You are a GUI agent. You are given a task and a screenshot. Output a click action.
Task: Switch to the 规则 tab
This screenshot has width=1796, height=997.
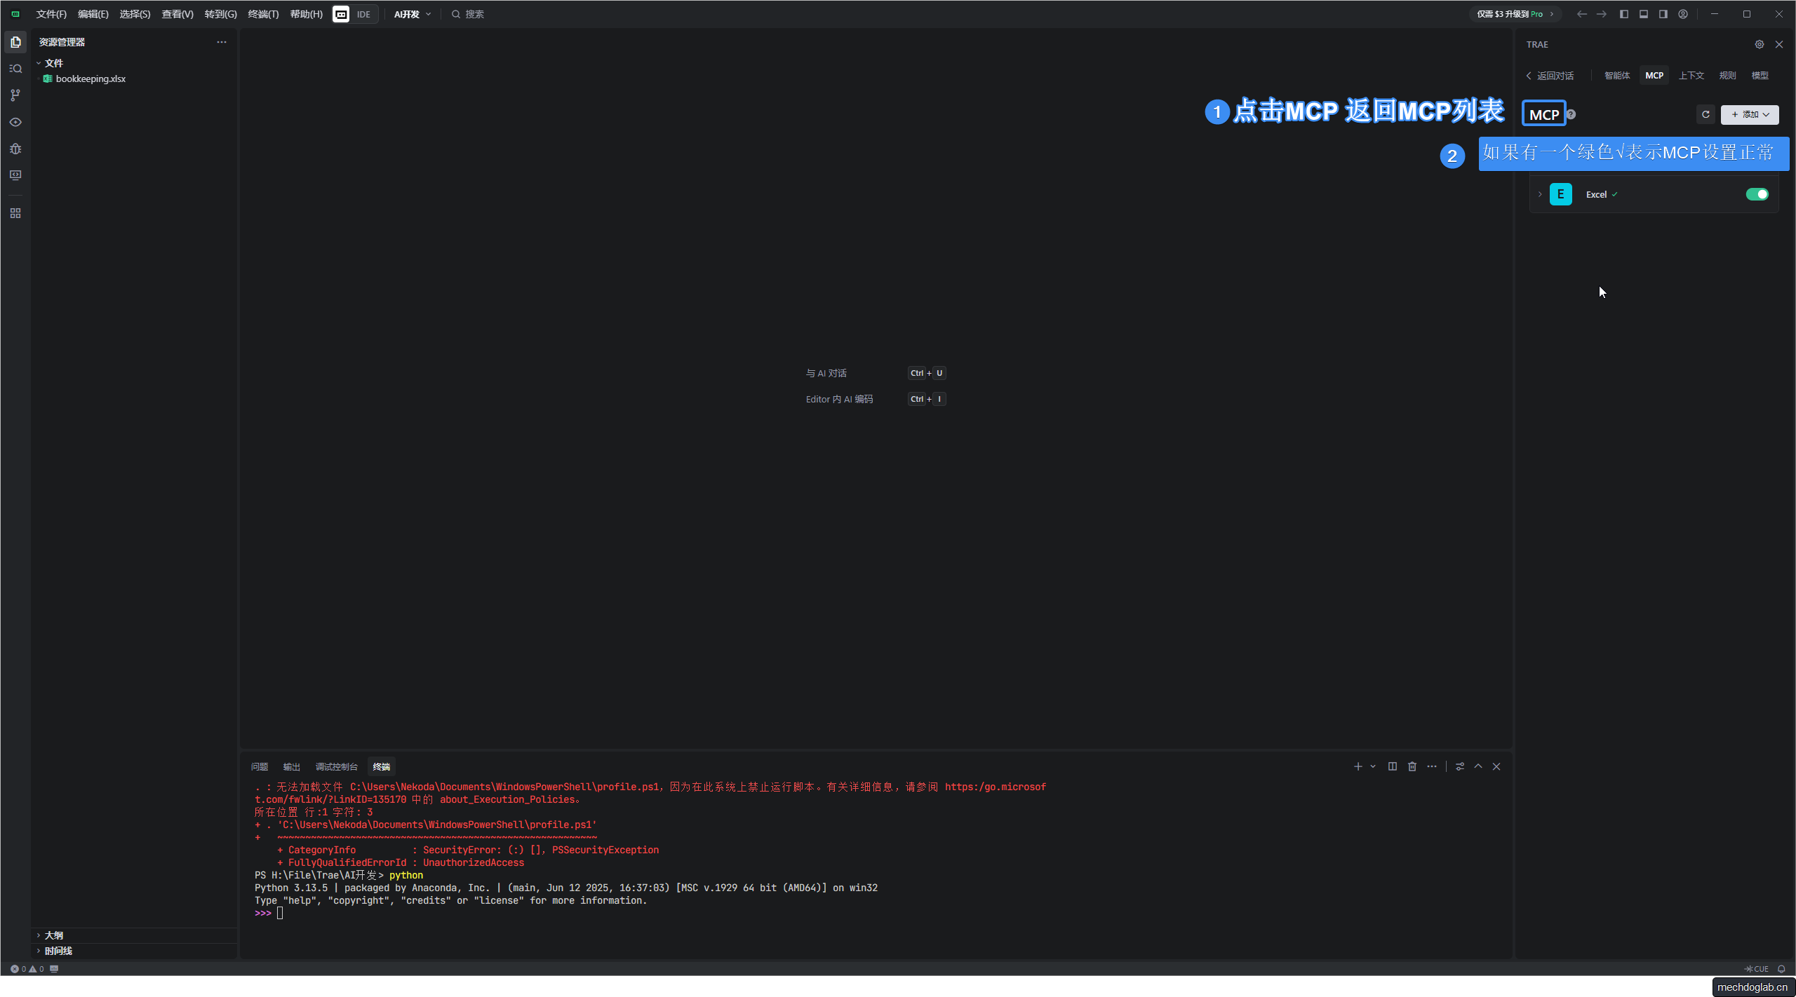tap(1727, 75)
